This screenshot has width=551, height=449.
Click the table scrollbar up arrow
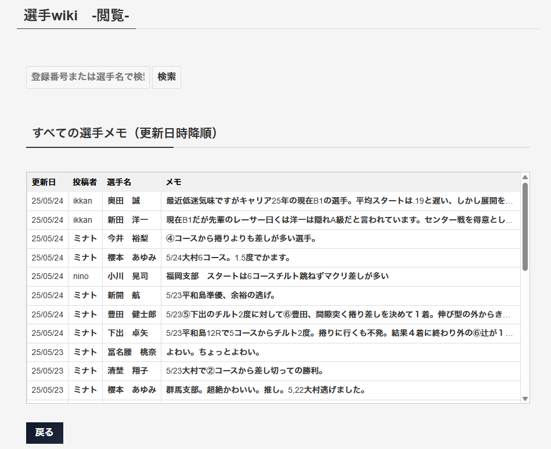tap(525, 178)
